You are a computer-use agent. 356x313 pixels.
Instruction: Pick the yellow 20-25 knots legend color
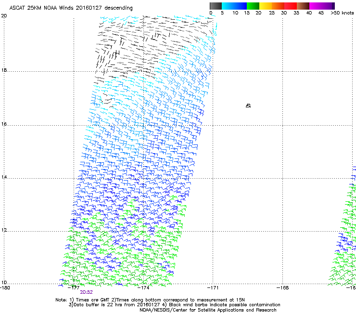(x=266, y=6)
